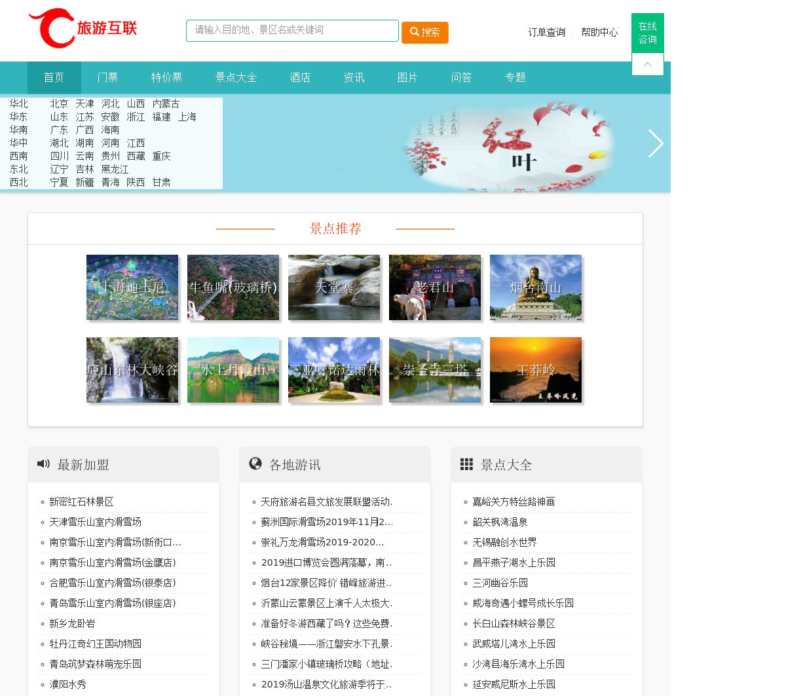Open 嘉峪关方特丝路神画 entry
The height and width of the screenshot is (696, 786).
[514, 502]
